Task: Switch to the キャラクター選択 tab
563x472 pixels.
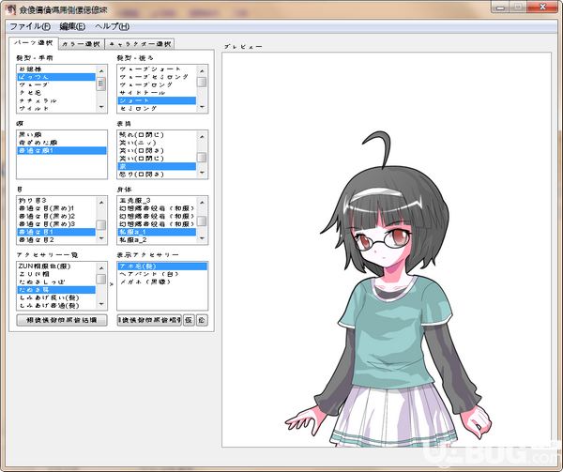Action: (x=140, y=44)
